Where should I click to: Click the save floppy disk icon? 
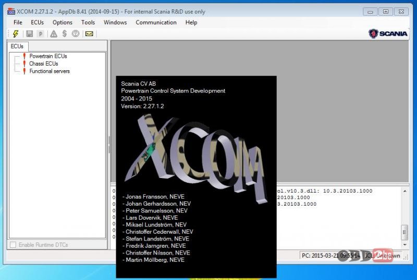30,33
